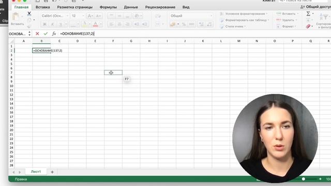Click the Copy icon below scissors
Image resolution: width=331 pixels, height=186 pixels.
[29, 20]
